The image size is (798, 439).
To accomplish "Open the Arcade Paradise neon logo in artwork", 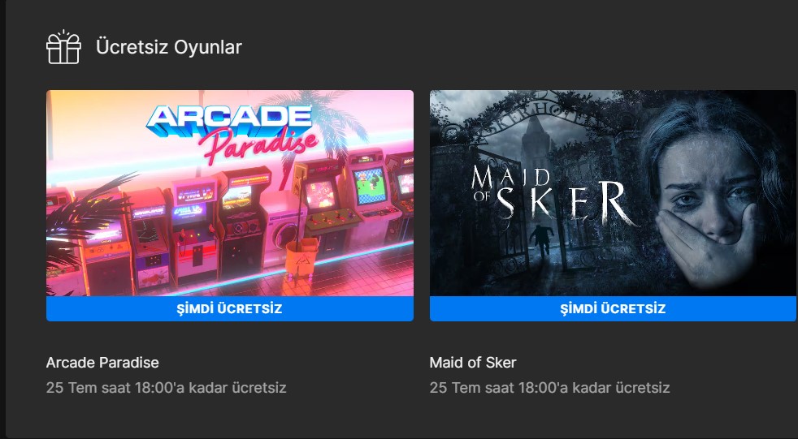I will point(232,133).
